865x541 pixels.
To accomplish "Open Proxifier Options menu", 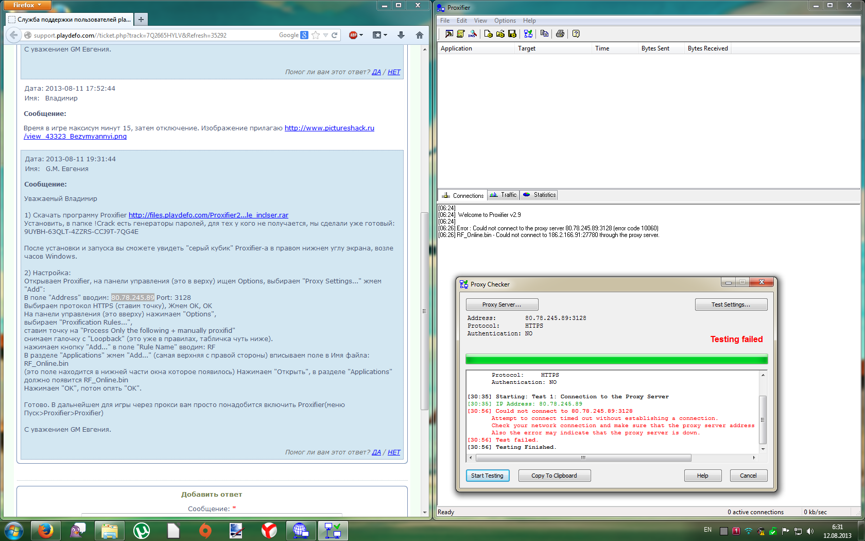I will pyautogui.click(x=505, y=21).
